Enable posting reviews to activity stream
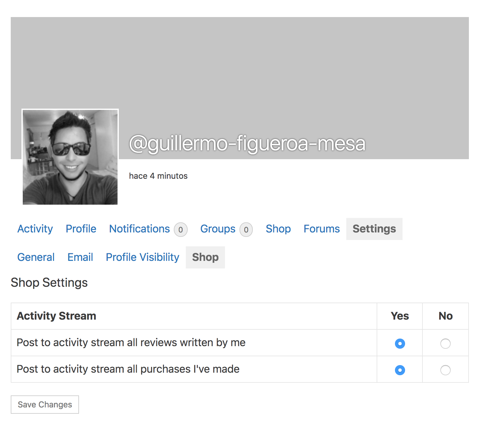This screenshot has width=479, height=427. pos(400,343)
